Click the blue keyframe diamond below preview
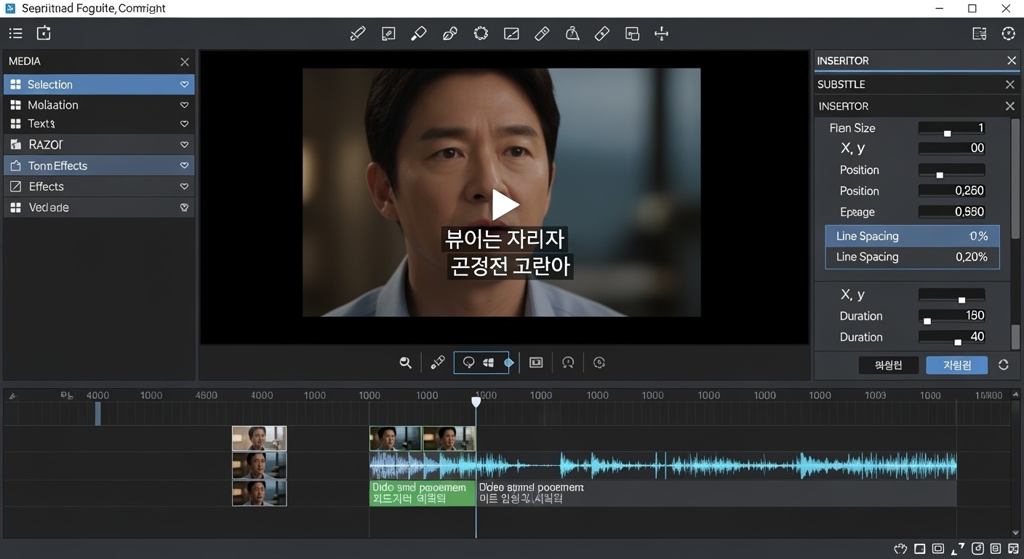This screenshot has height=559, width=1024. tap(509, 362)
